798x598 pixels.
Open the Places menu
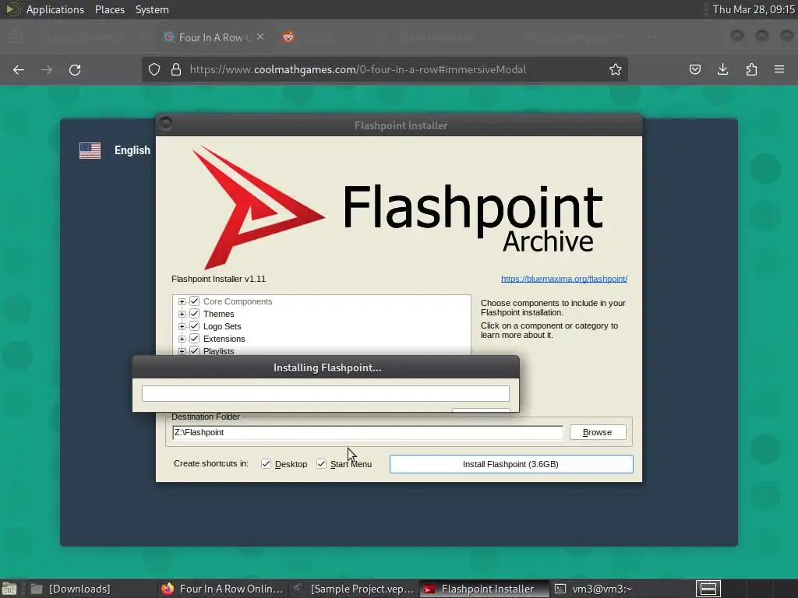(110, 9)
